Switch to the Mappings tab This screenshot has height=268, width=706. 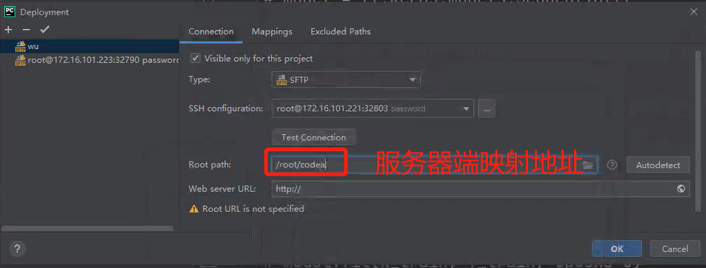pyautogui.click(x=272, y=31)
